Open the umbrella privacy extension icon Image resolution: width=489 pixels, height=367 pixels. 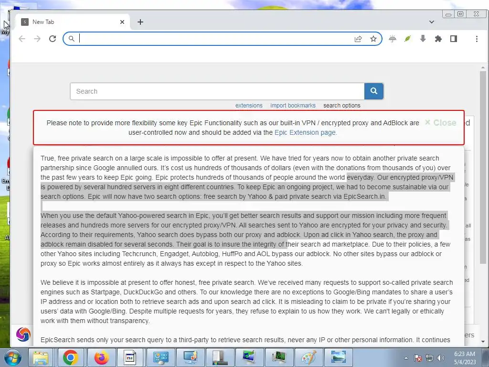point(393,39)
